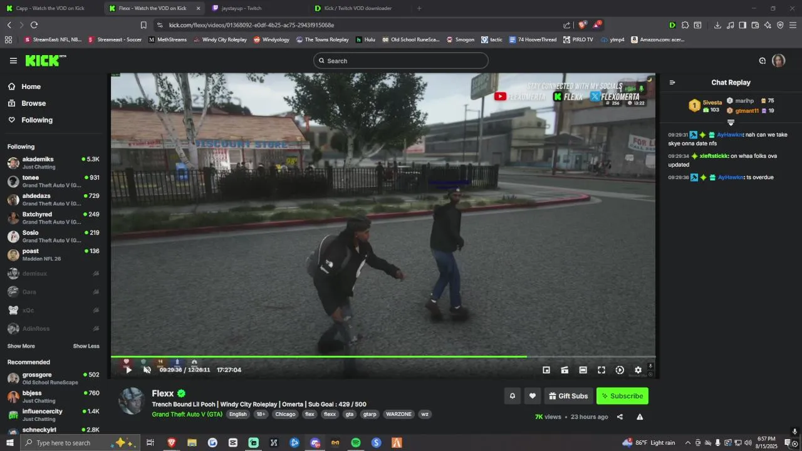Image resolution: width=802 pixels, height=451 pixels.
Task: Open video player settings gear
Action: click(x=638, y=370)
